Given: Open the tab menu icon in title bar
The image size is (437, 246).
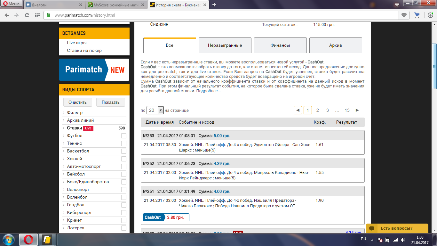Looking at the screenshot, I should [397, 4].
